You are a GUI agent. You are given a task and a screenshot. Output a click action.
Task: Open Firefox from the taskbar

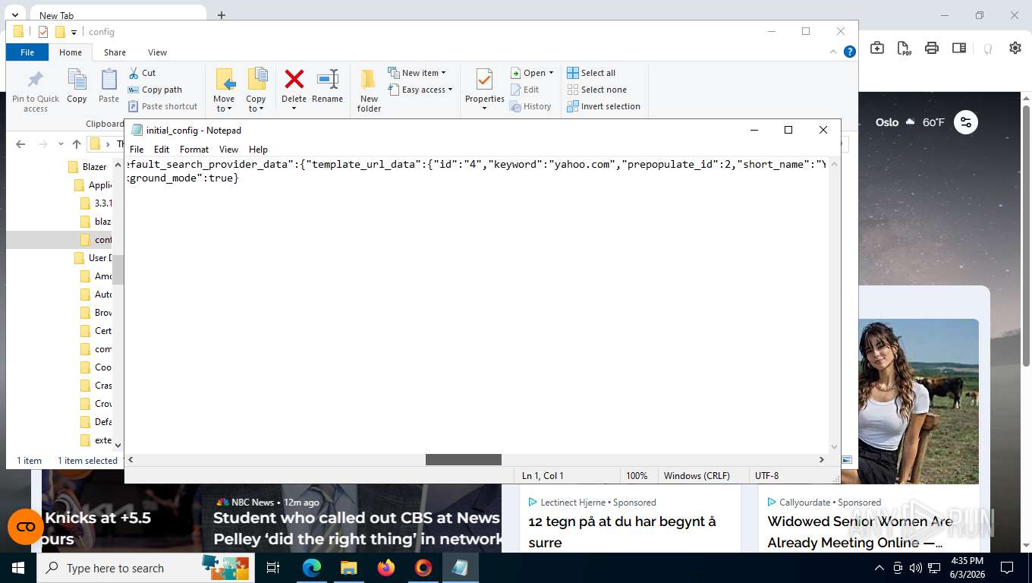coord(386,568)
